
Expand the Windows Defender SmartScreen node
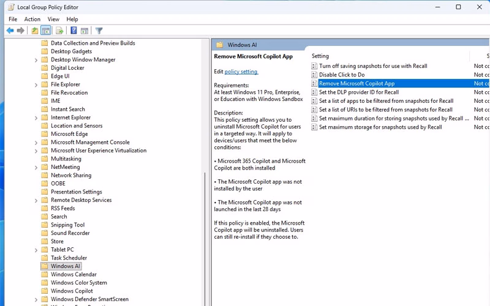pos(36,300)
